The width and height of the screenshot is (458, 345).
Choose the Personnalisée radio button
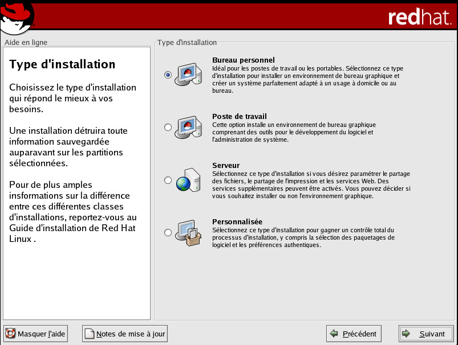[x=168, y=232]
